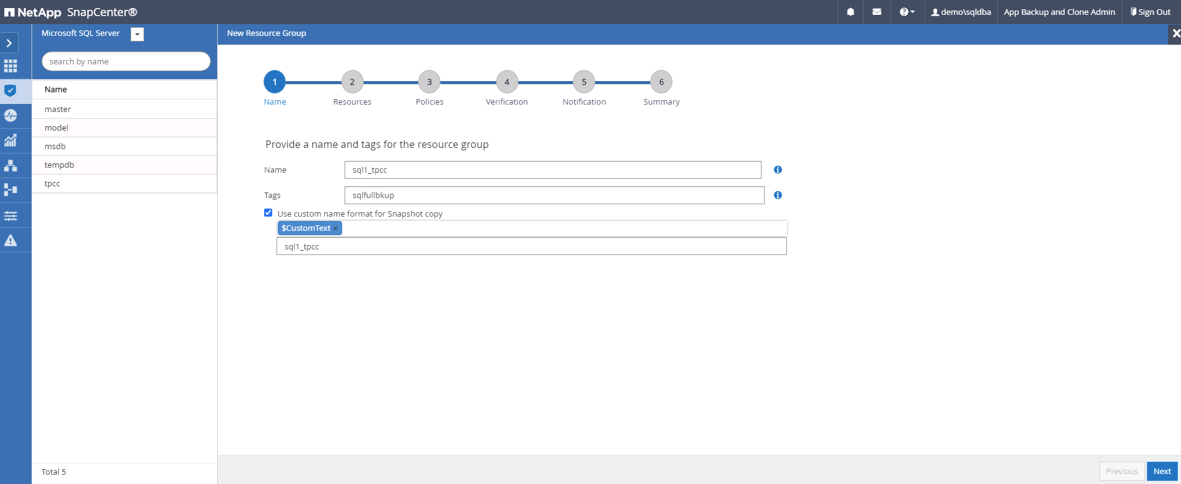This screenshot has width=1181, height=484.
Task: Open the Hosts hierarchy icon
Action: [11, 165]
